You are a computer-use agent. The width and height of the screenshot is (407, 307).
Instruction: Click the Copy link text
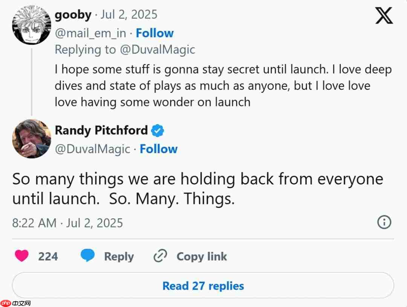click(x=202, y=256)
